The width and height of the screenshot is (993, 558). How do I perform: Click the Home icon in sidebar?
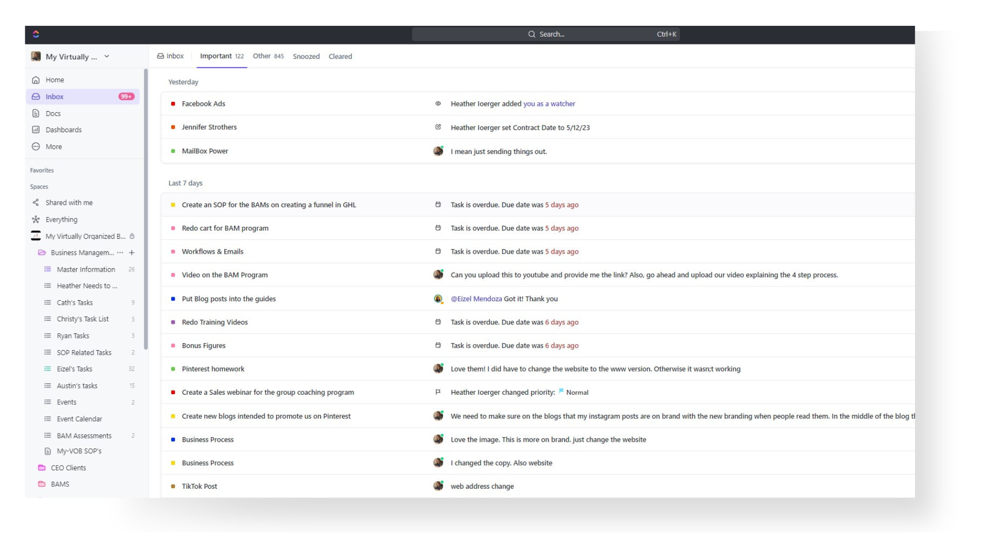pos(36,80)
